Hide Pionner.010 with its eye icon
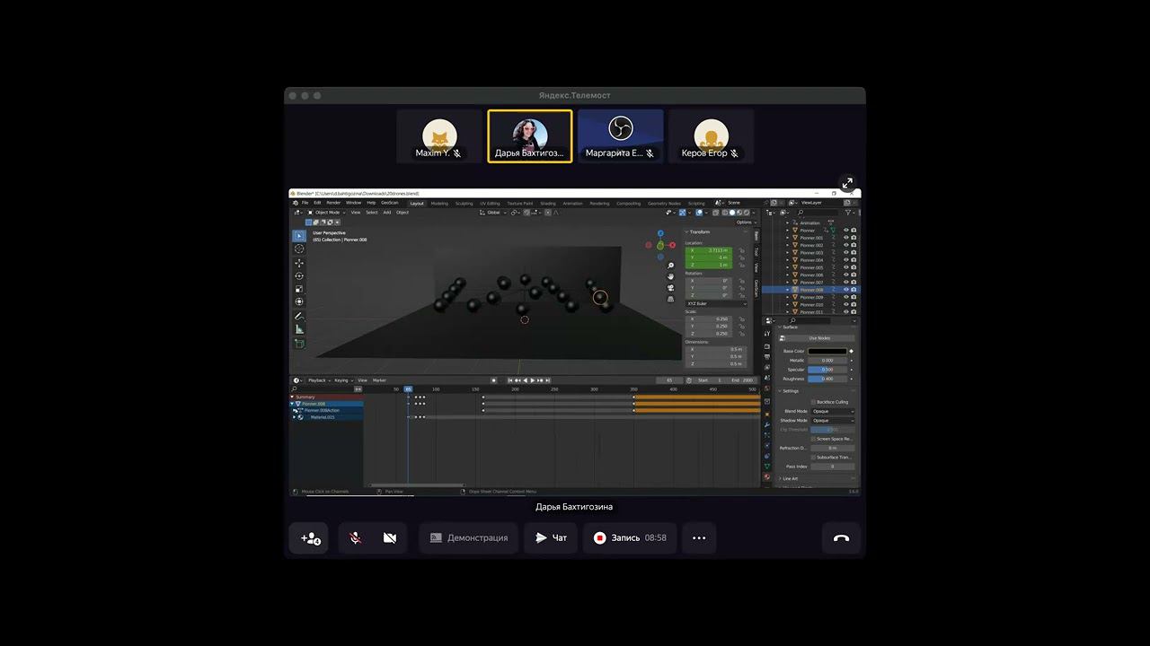 (x=845, y=305)
